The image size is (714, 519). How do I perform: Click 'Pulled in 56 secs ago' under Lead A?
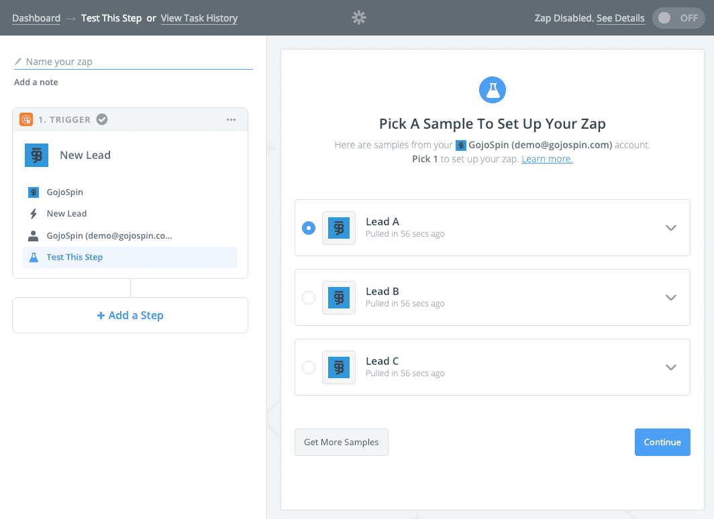coord(405,234)
